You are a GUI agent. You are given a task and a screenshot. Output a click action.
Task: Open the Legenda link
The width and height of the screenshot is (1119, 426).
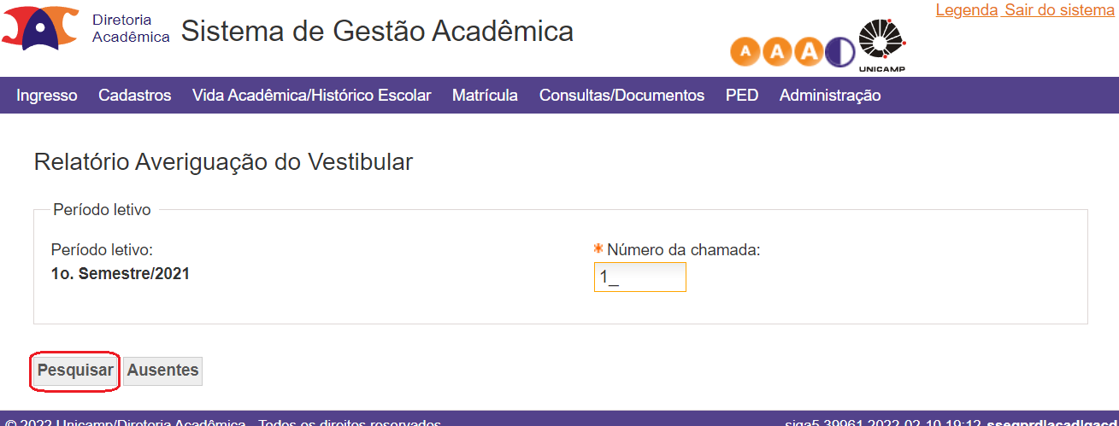click(x=967, y=10)
